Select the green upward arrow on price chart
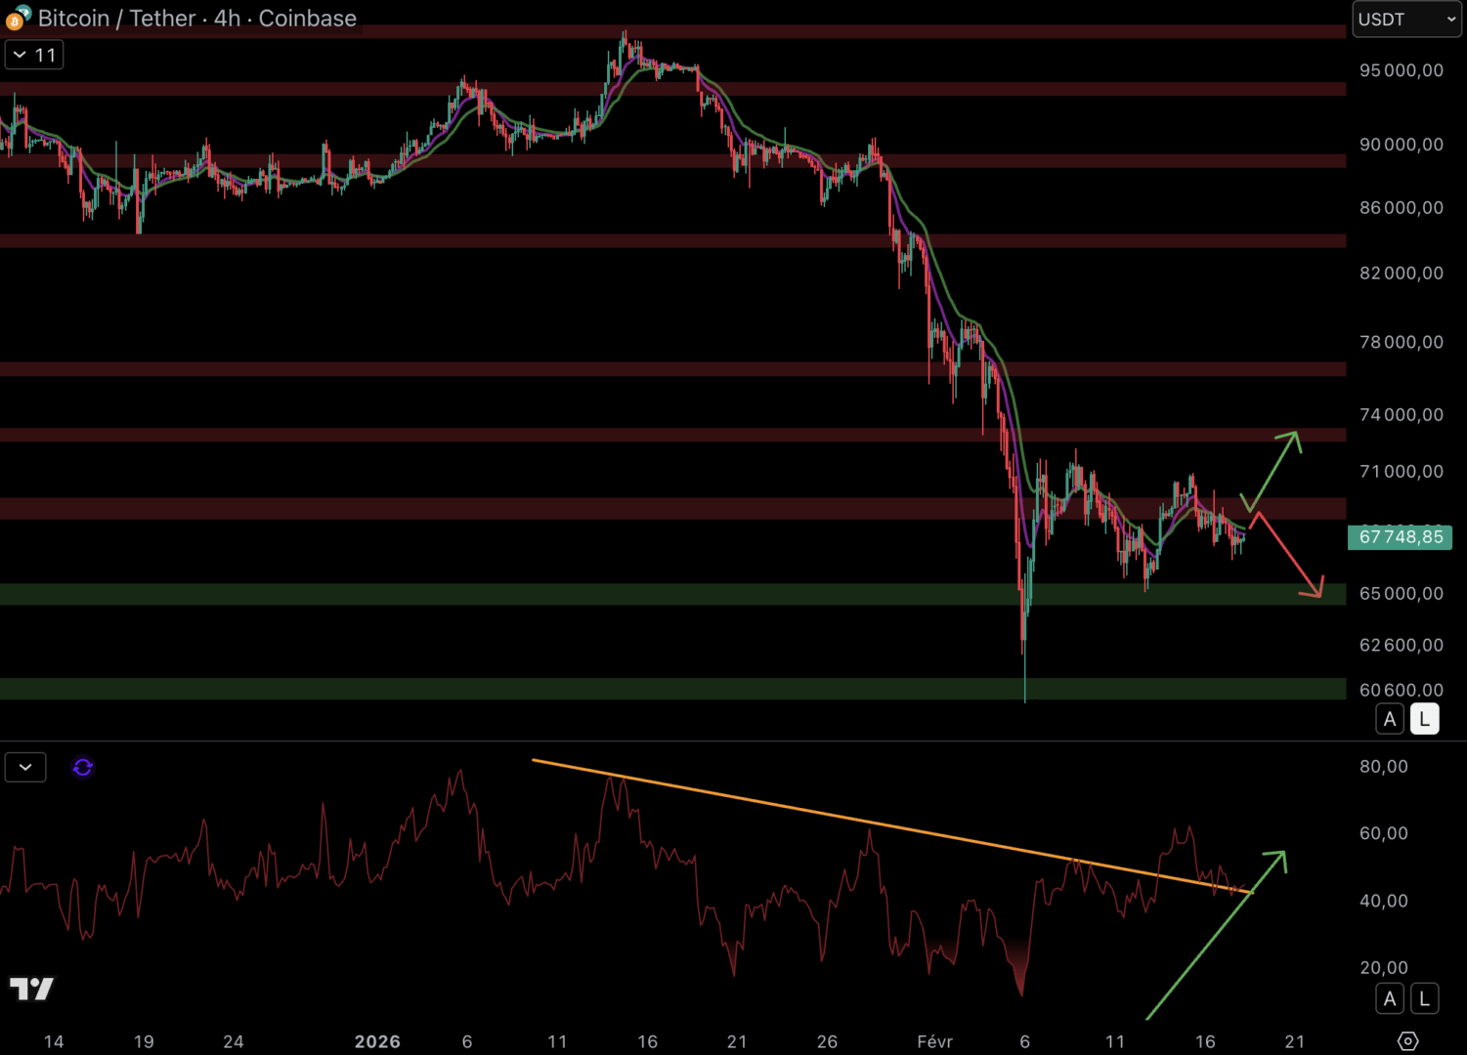The image size is (1467, 1055). (1273, 469)
